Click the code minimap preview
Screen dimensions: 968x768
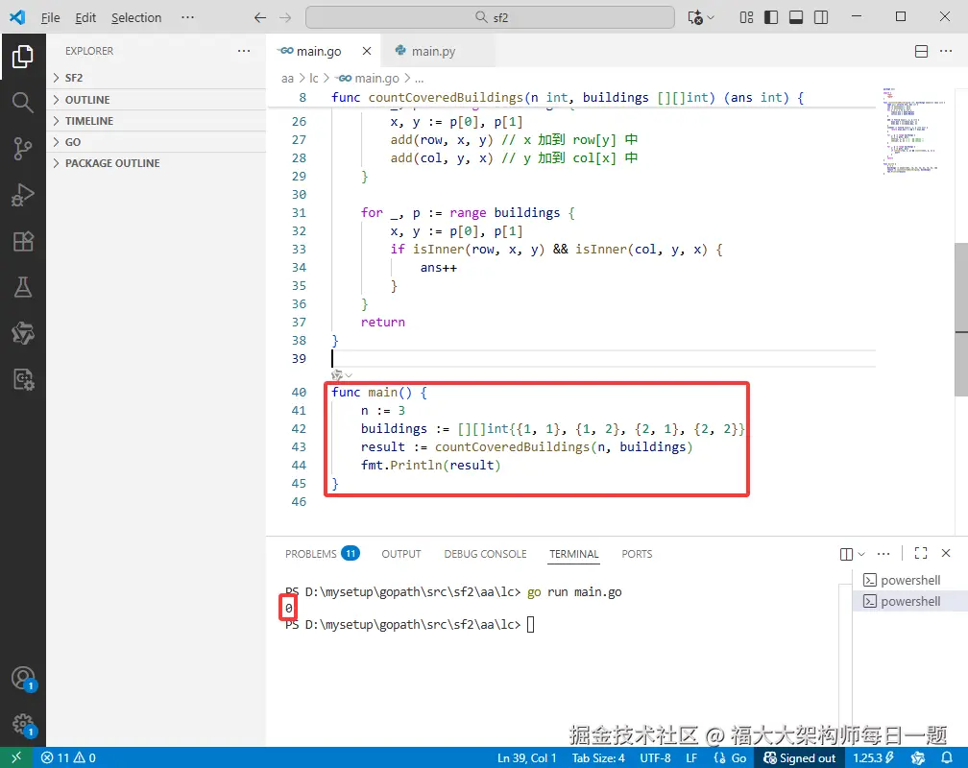click(913, 132)
